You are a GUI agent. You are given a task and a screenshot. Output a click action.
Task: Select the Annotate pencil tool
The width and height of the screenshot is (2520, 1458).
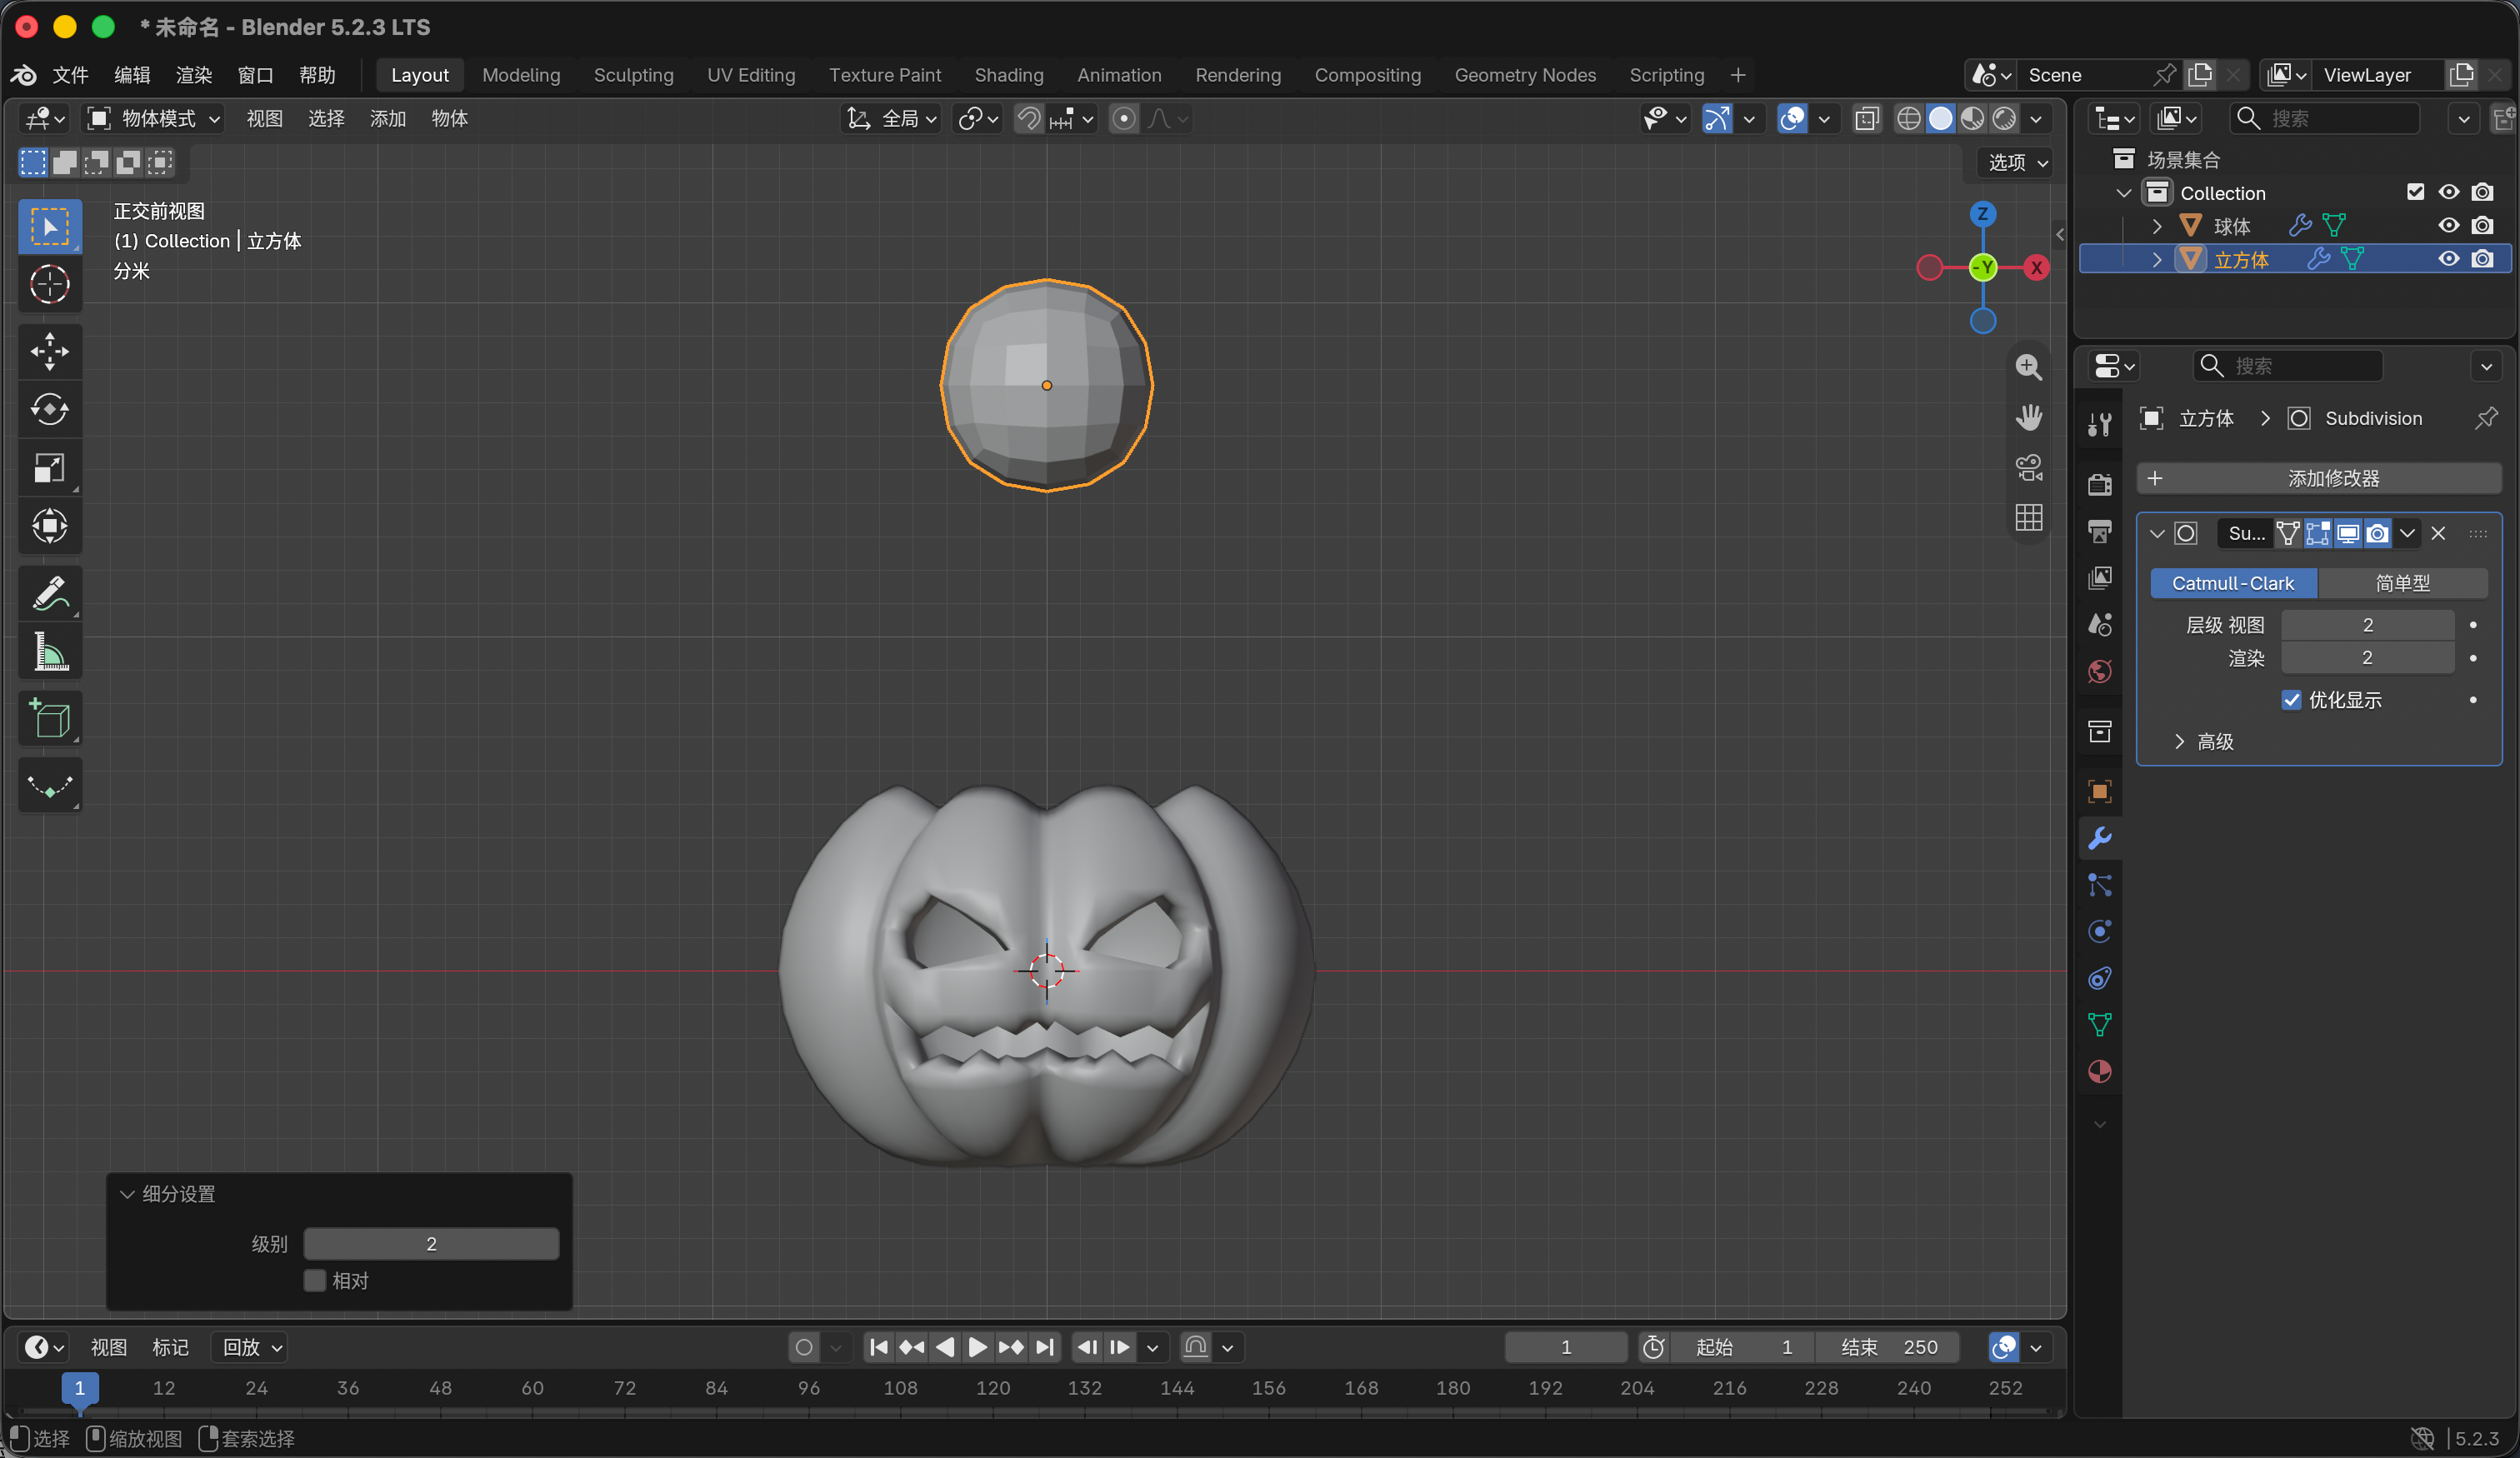click(x=49, y=594)
